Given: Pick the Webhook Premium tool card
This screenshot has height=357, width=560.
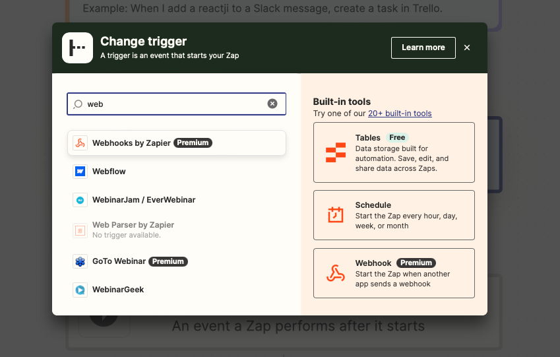Looking at the screenshot, I should click(x=394, y=273).
